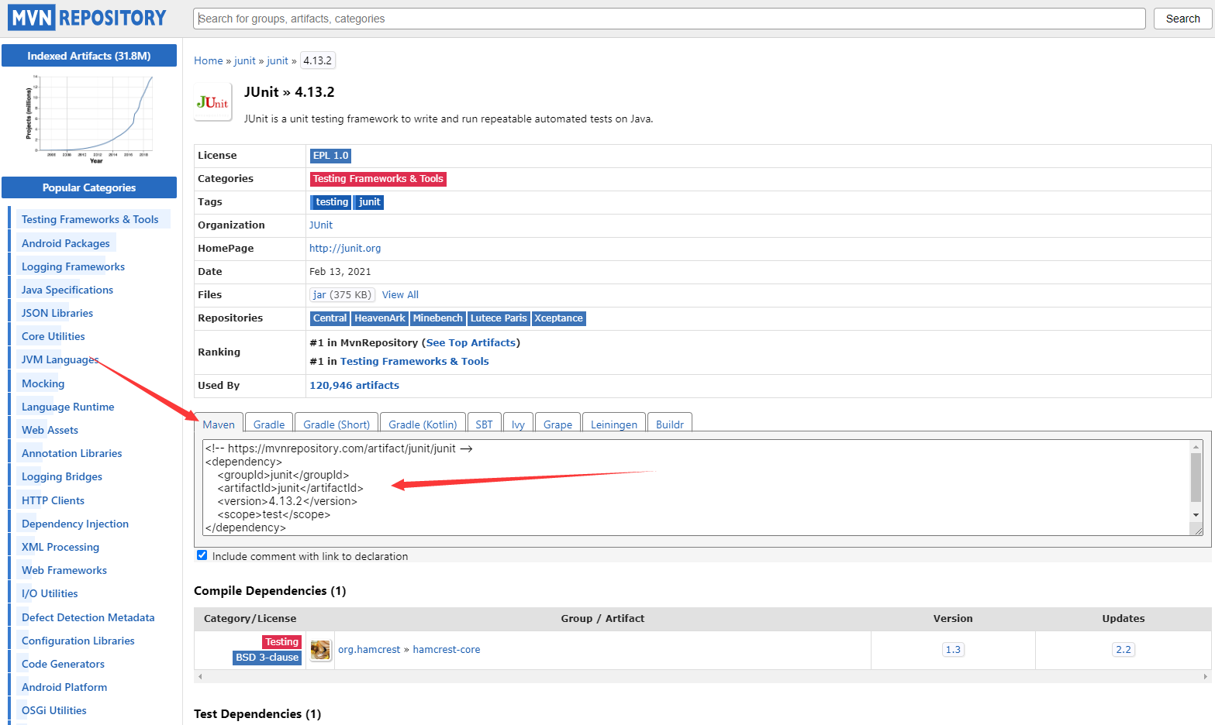Open the indexed artifacts growth chart

click(x=90, y=119)
